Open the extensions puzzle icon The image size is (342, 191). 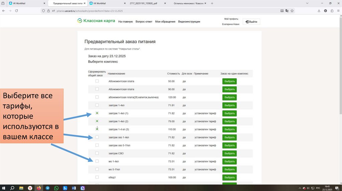pyautogui.click(x=332, y=11)
